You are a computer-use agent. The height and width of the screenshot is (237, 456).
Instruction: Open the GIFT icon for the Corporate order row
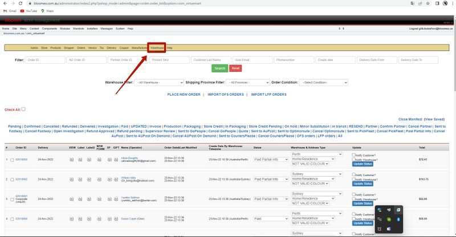(x=116, y=199)
